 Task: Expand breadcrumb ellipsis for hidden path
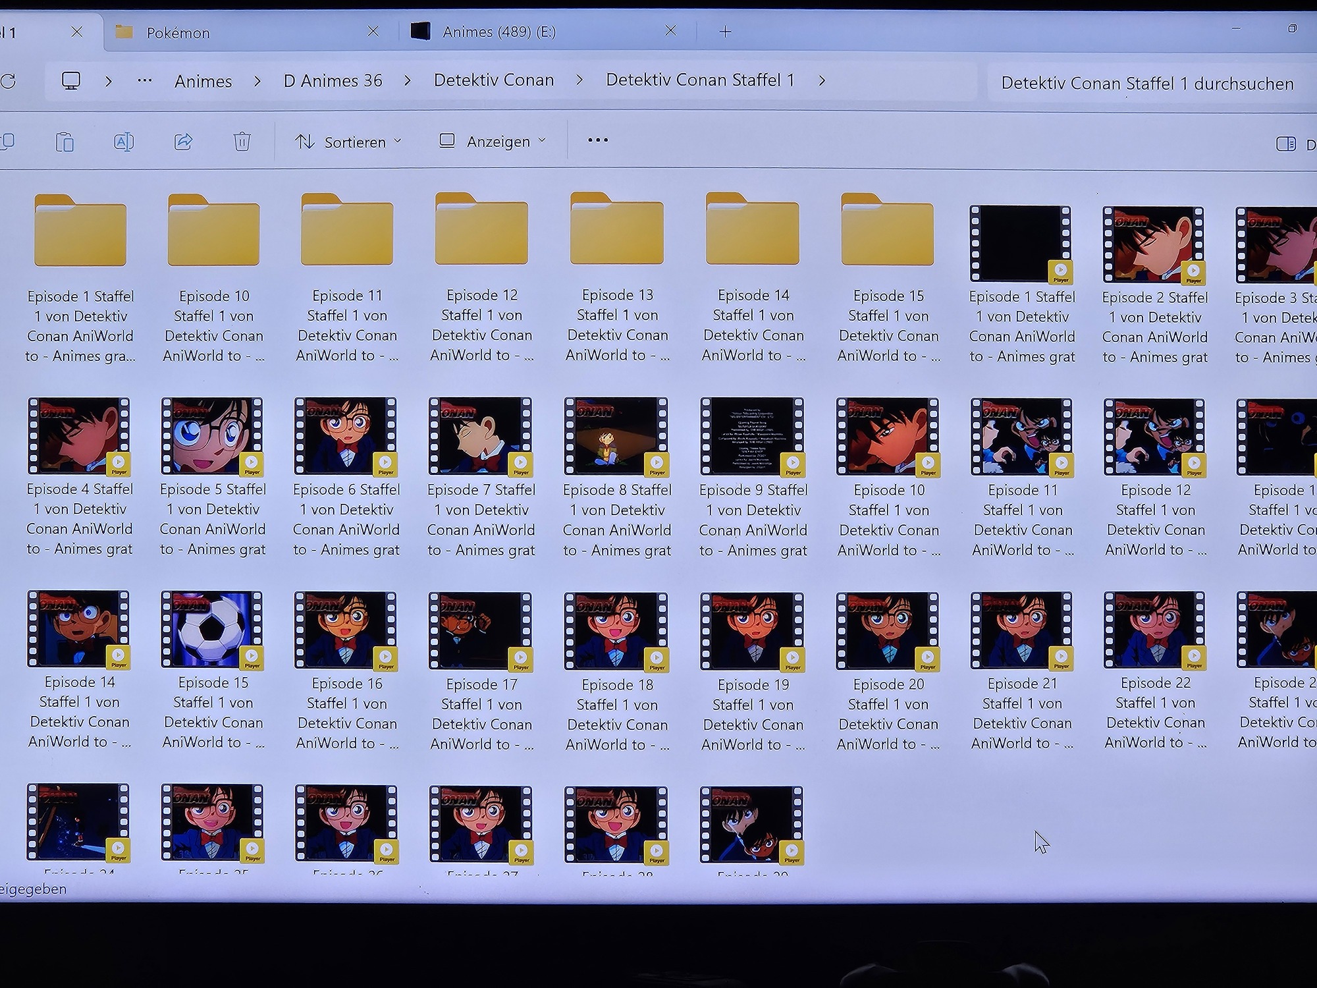144,81
